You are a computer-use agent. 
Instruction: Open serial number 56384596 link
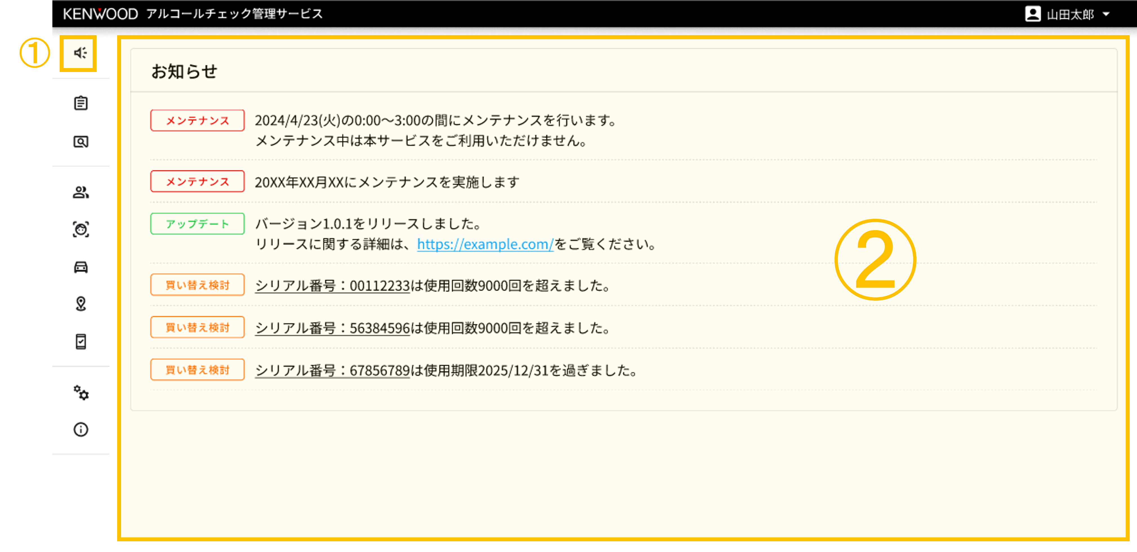(332, 328)
